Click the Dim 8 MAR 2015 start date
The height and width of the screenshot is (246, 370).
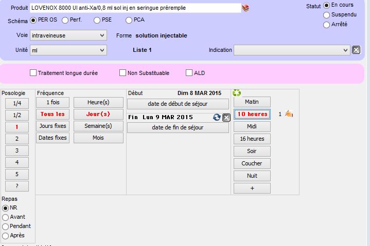pos(199,93)
